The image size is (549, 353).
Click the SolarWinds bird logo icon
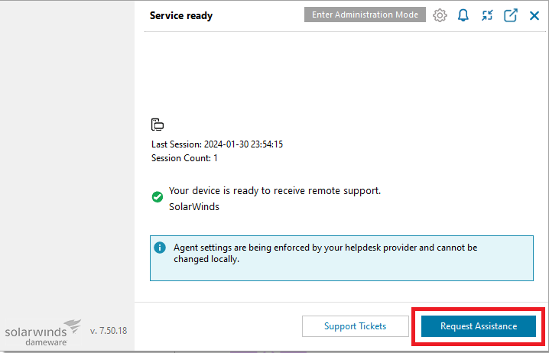click(73, 325)
